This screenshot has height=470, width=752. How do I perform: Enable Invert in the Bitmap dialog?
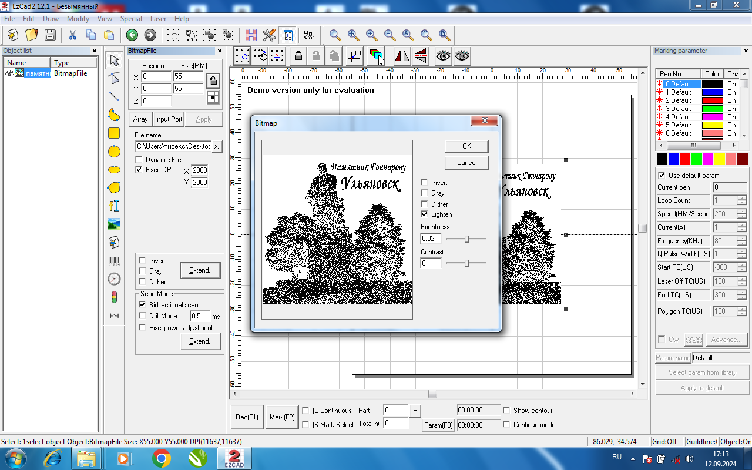[x=425, y=183]
